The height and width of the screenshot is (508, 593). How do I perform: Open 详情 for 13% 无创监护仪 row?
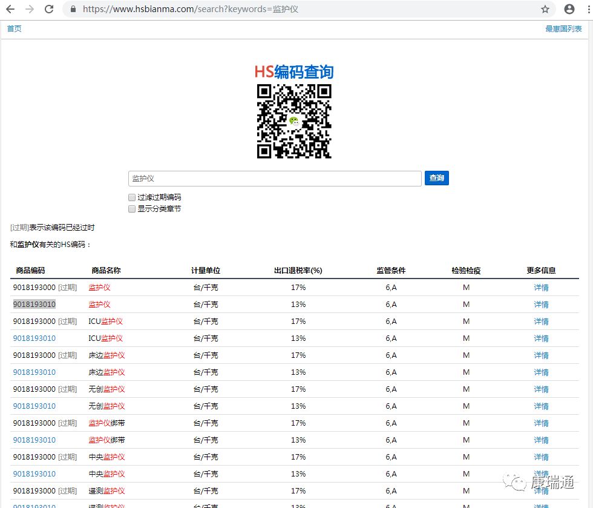[x=541, y=406]
